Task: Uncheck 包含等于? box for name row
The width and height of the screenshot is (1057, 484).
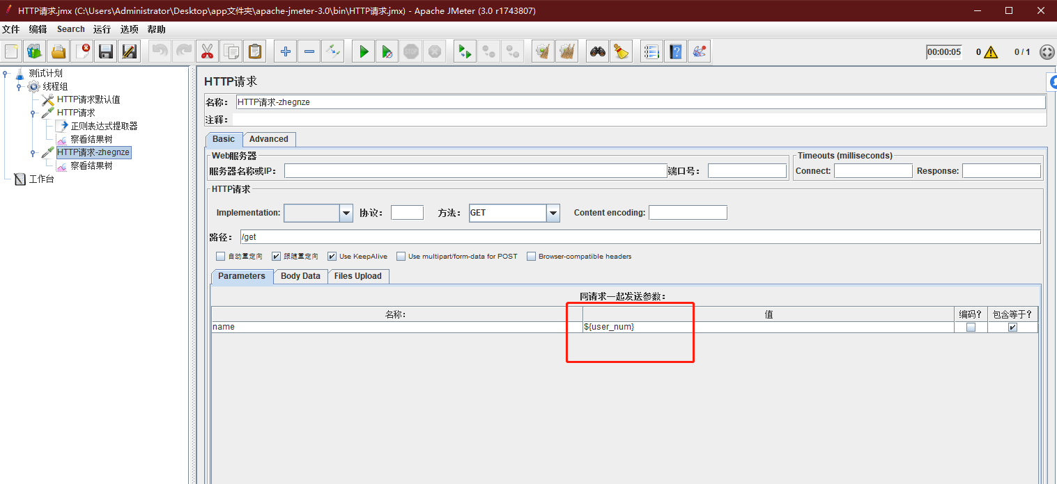Action: [1012, 327]
